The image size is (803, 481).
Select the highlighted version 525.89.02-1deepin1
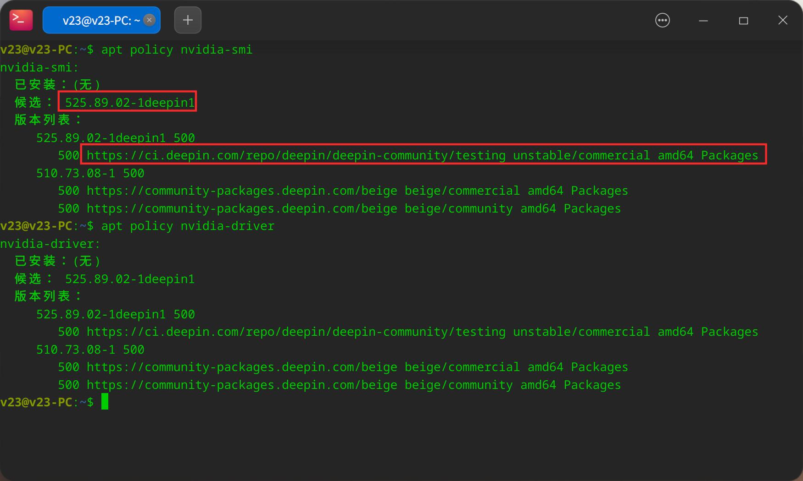[x=128, y=102]
